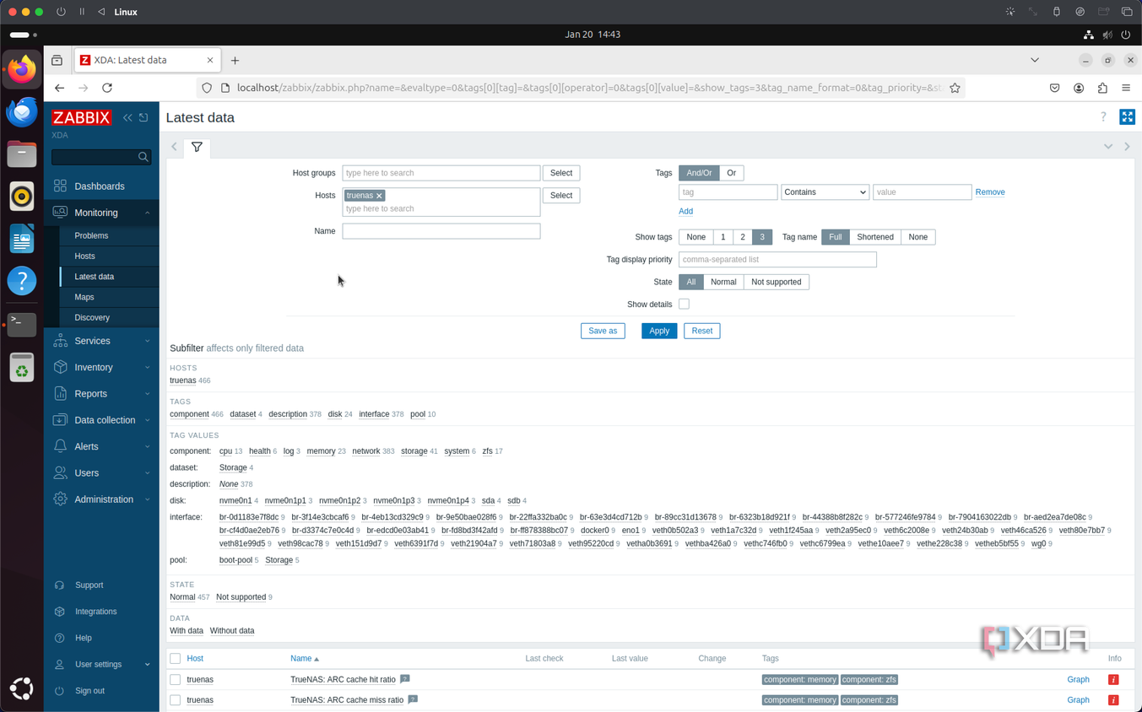Open a new browser tab
Viewport: 1142px width, 712px height.
pyautogui.click(x=235, y=61)
